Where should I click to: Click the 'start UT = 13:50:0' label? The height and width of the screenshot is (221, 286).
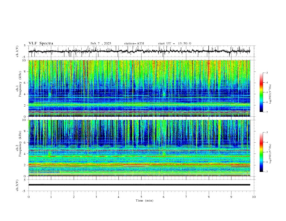point(174,43)
